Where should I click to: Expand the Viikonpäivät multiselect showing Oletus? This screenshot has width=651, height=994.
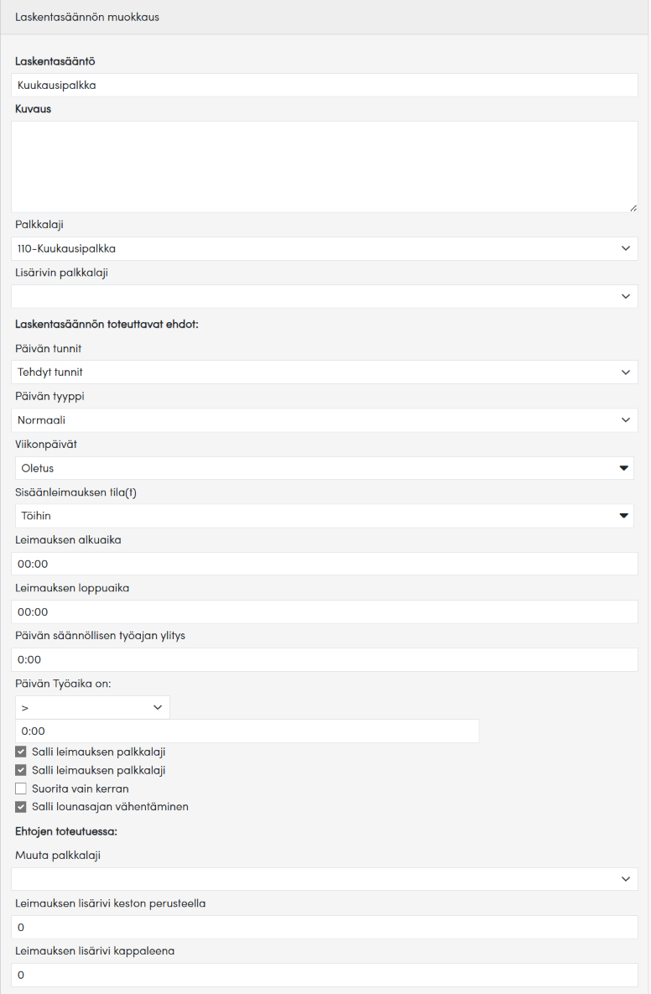pyautogui.click(x=325, y=468)
